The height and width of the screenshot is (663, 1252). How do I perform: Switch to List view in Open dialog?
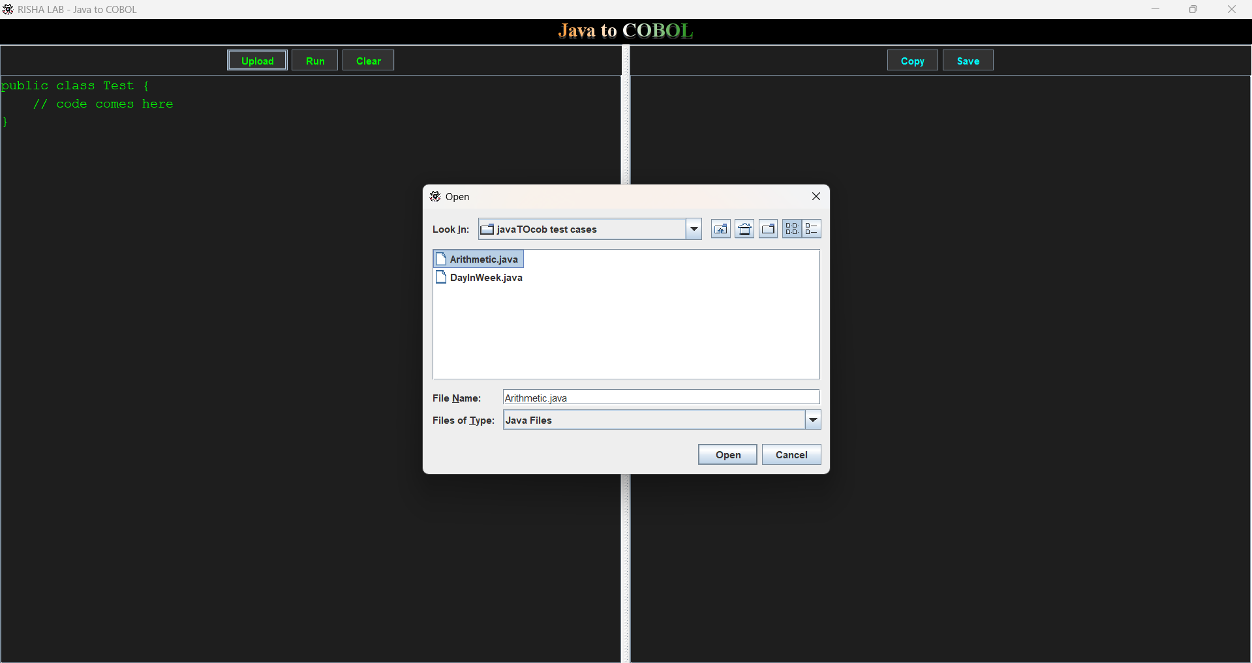point(791,229)
